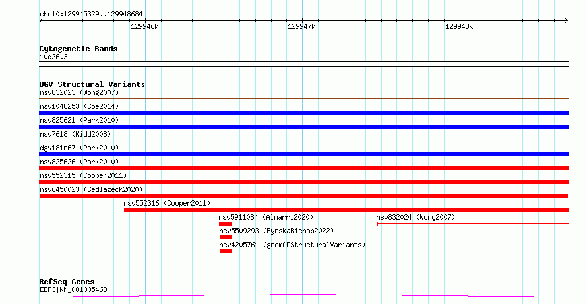
Task: Open variant nsv6450023 (Sedlazeck2020) label
Action: (91, 189)
